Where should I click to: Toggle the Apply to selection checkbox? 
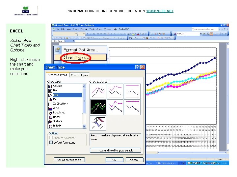tap(51, 138)
